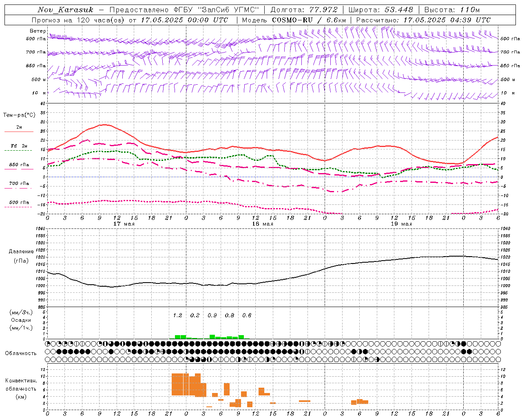Click the 1.2 precipitation total value
522x417 pixels.
coord(177,315)
